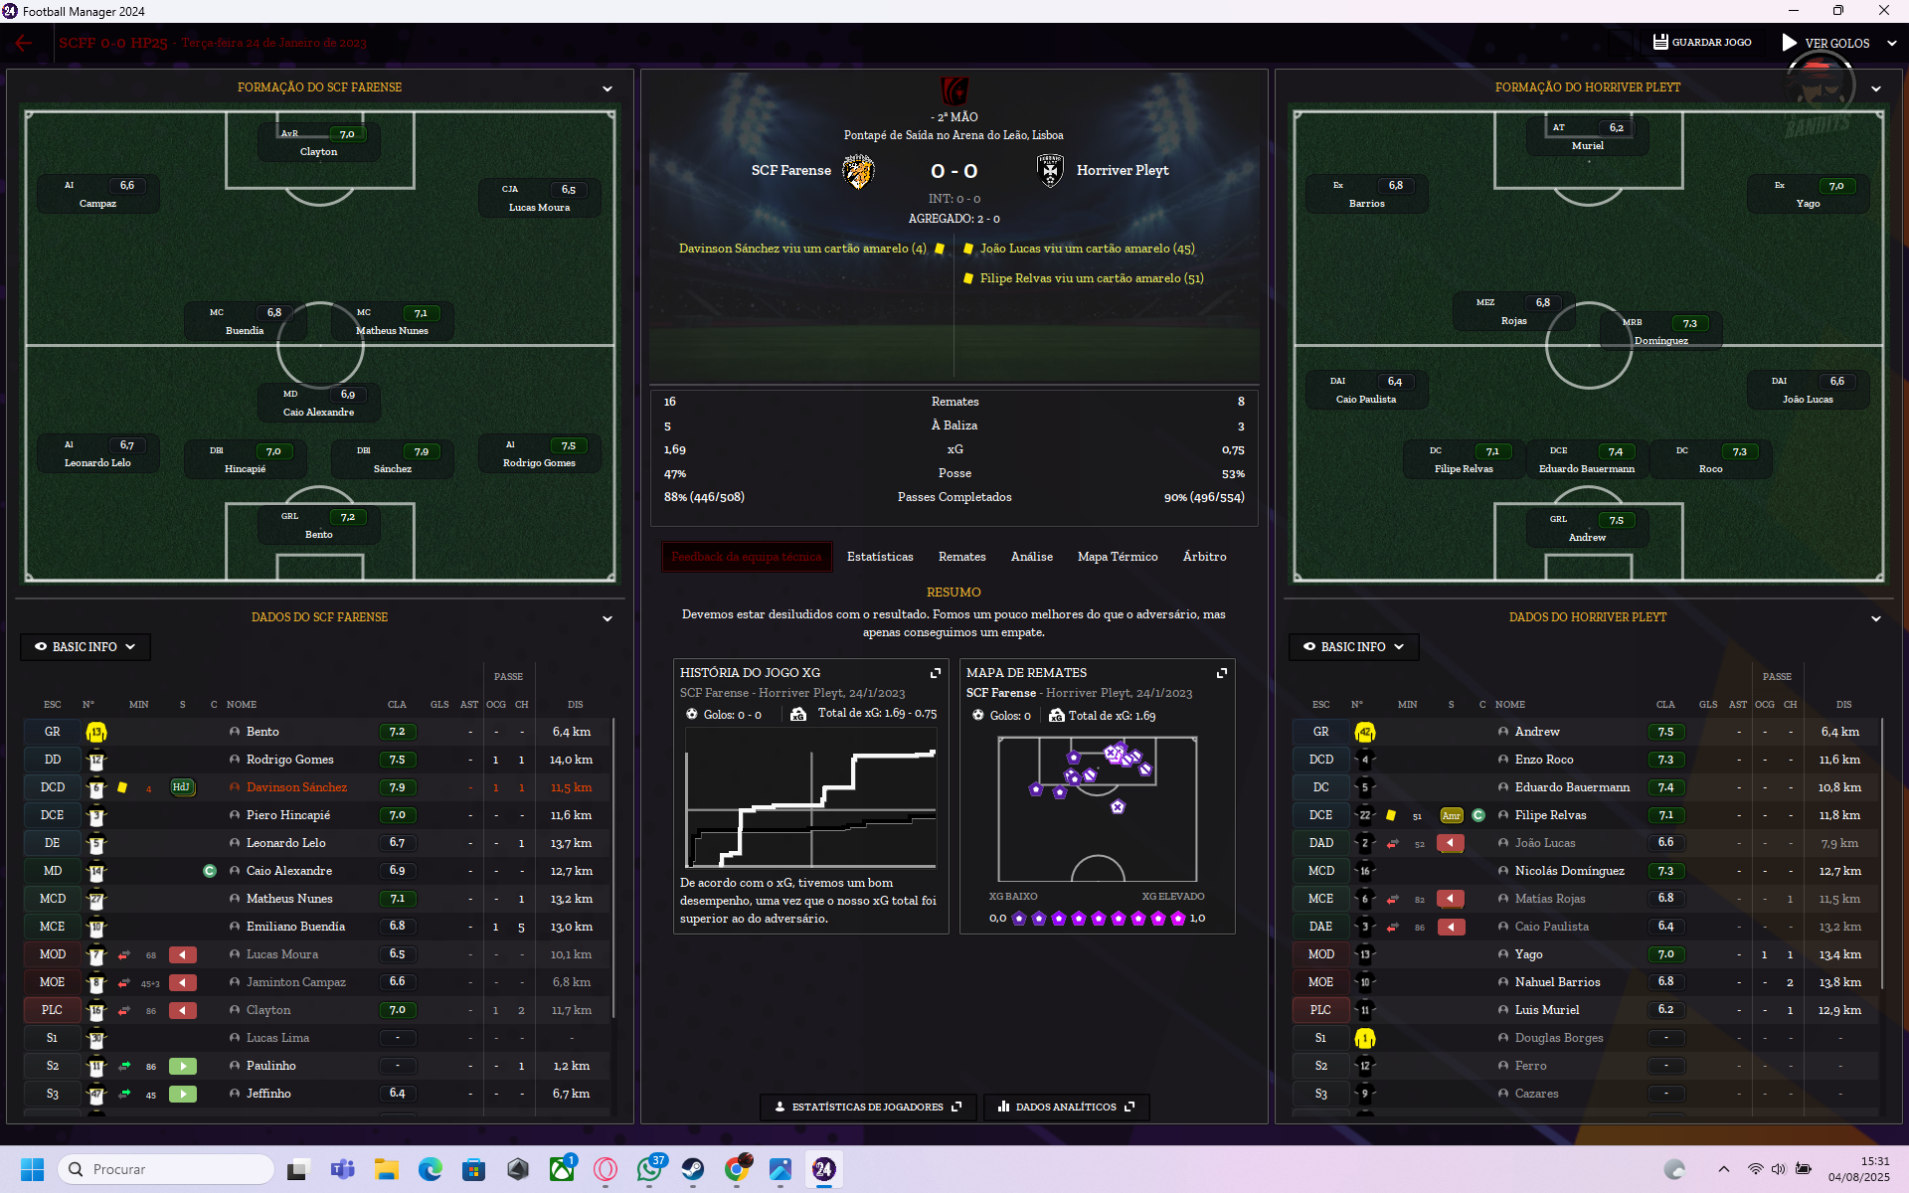Toggle Basic Info view for SCF Farense
This screenshot has width=1909, height=1193.
coord(85,646)
